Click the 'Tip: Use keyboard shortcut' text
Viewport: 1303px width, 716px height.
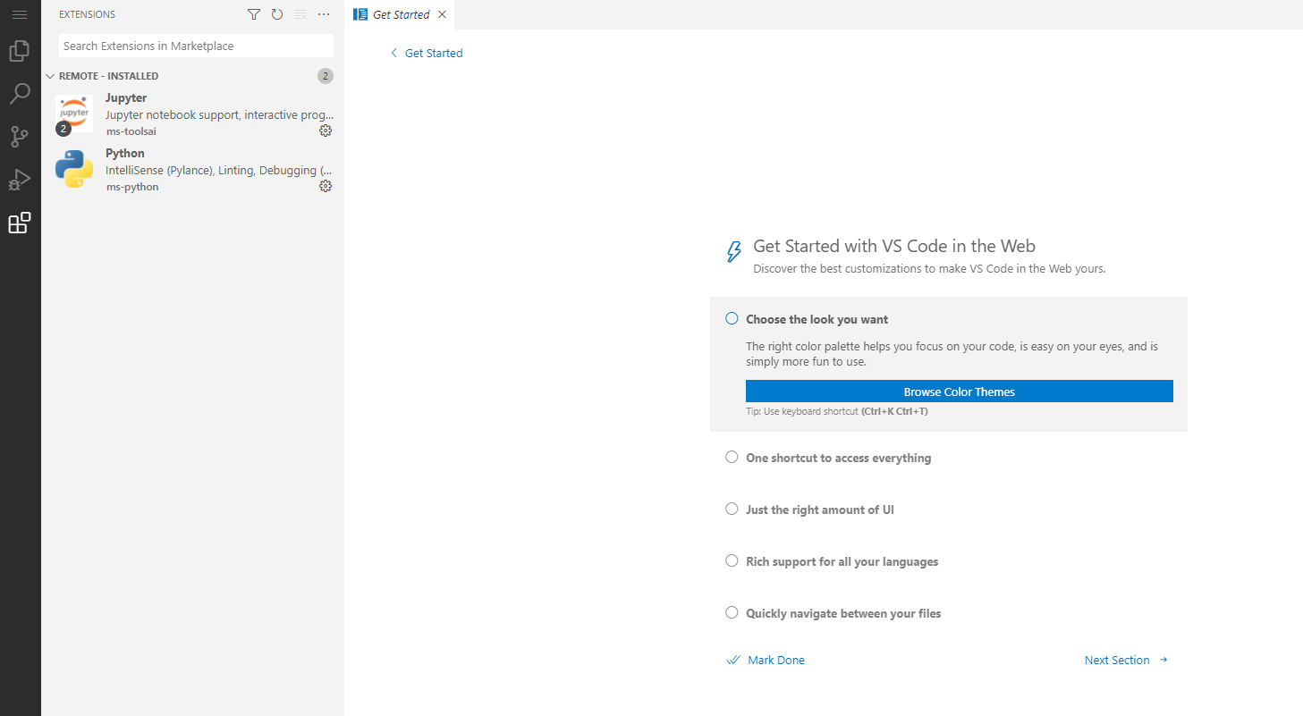837,411
